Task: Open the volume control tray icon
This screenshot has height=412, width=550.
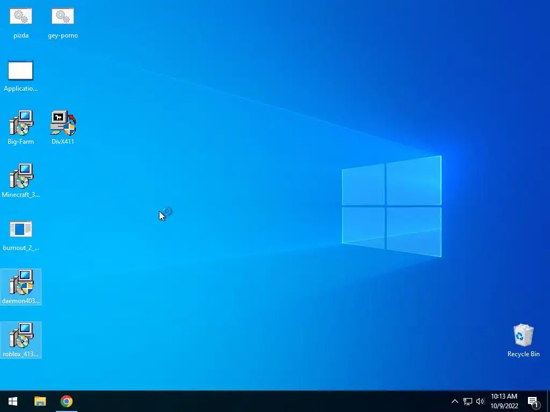Action: [x=480, y=401]
